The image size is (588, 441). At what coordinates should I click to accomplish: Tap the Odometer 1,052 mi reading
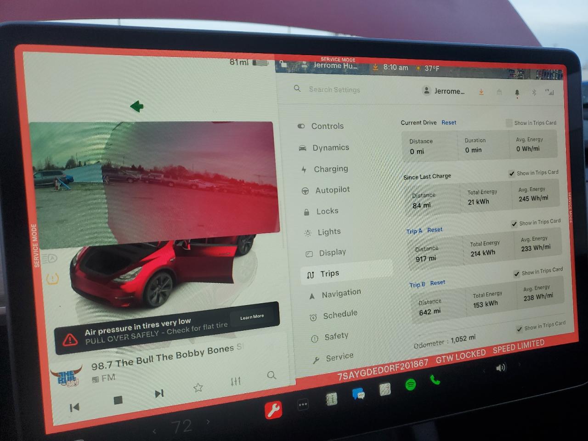[x=444, y=342]
